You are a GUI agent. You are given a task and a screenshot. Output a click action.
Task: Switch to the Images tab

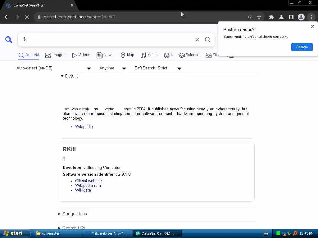(x=55, y=55)
